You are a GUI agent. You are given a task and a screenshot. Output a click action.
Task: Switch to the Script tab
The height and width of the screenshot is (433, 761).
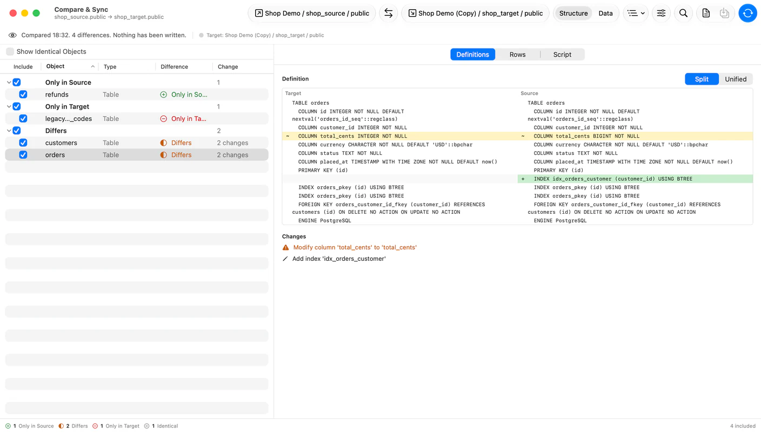[562, 55]
